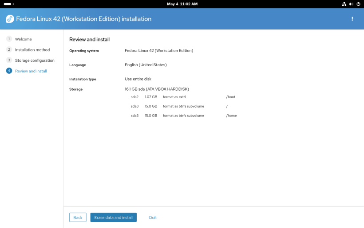Click the 1.07 GB size value
The image size is (364, 228).
(151, 97)
